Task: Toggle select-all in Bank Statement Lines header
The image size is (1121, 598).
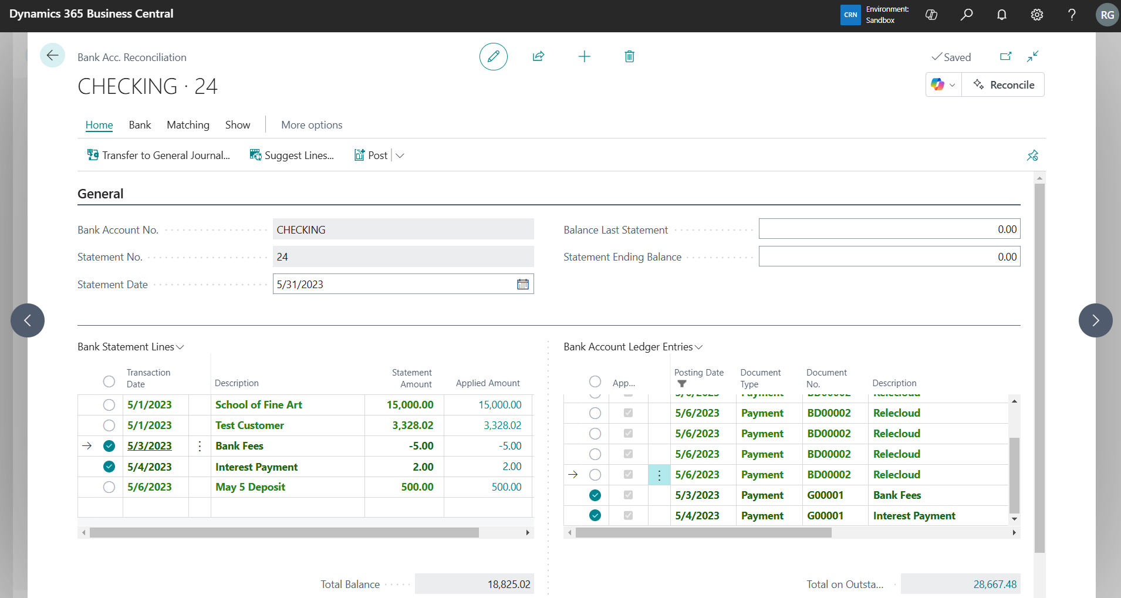Action: click(109, 381)
